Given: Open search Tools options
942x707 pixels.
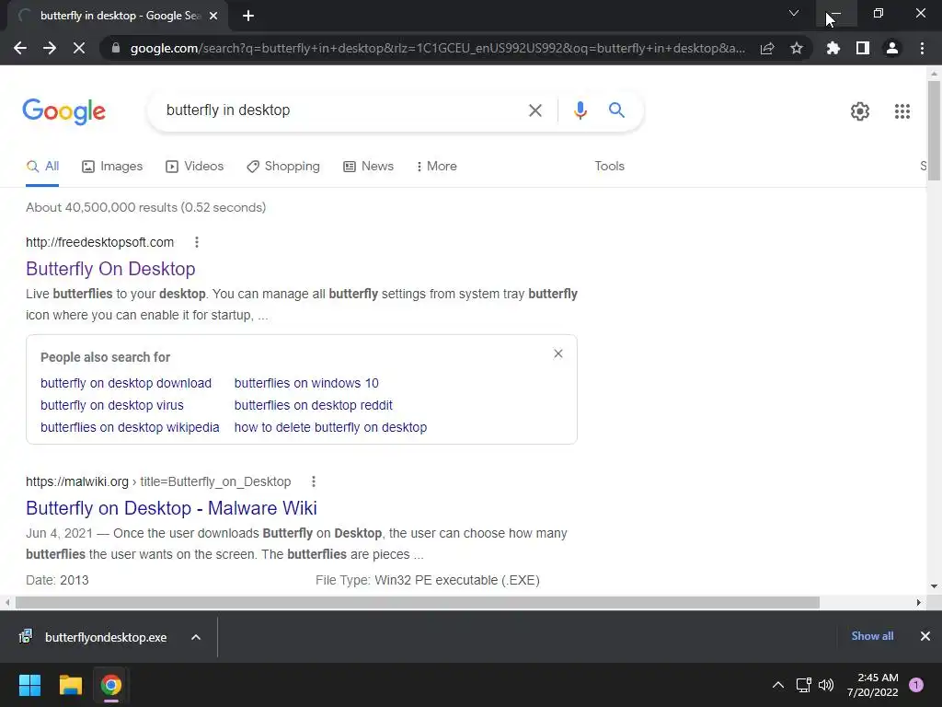Looking at the screenshot, I should tap(609, 167).
